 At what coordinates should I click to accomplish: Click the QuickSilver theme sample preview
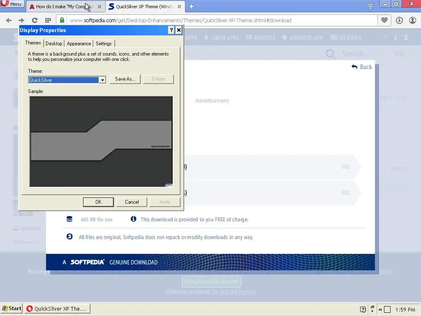point(101,142)
